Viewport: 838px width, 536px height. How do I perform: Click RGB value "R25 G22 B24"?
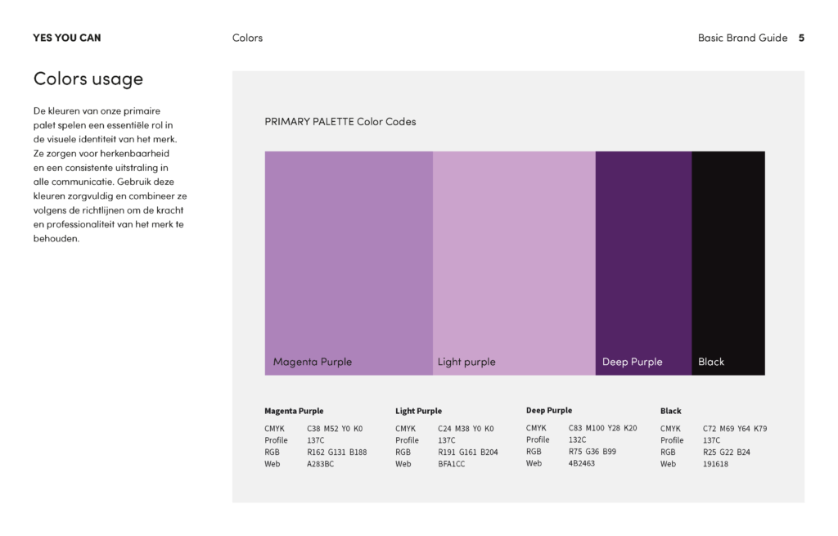click(727, 452)
